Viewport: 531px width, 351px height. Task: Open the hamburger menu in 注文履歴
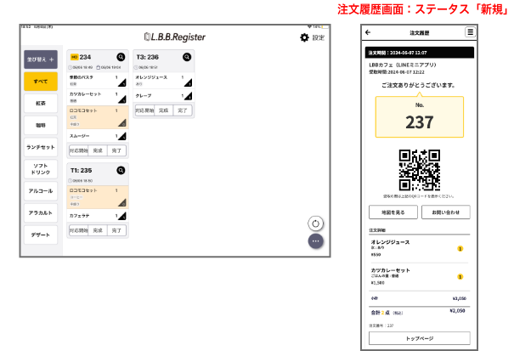pos(470,32)
